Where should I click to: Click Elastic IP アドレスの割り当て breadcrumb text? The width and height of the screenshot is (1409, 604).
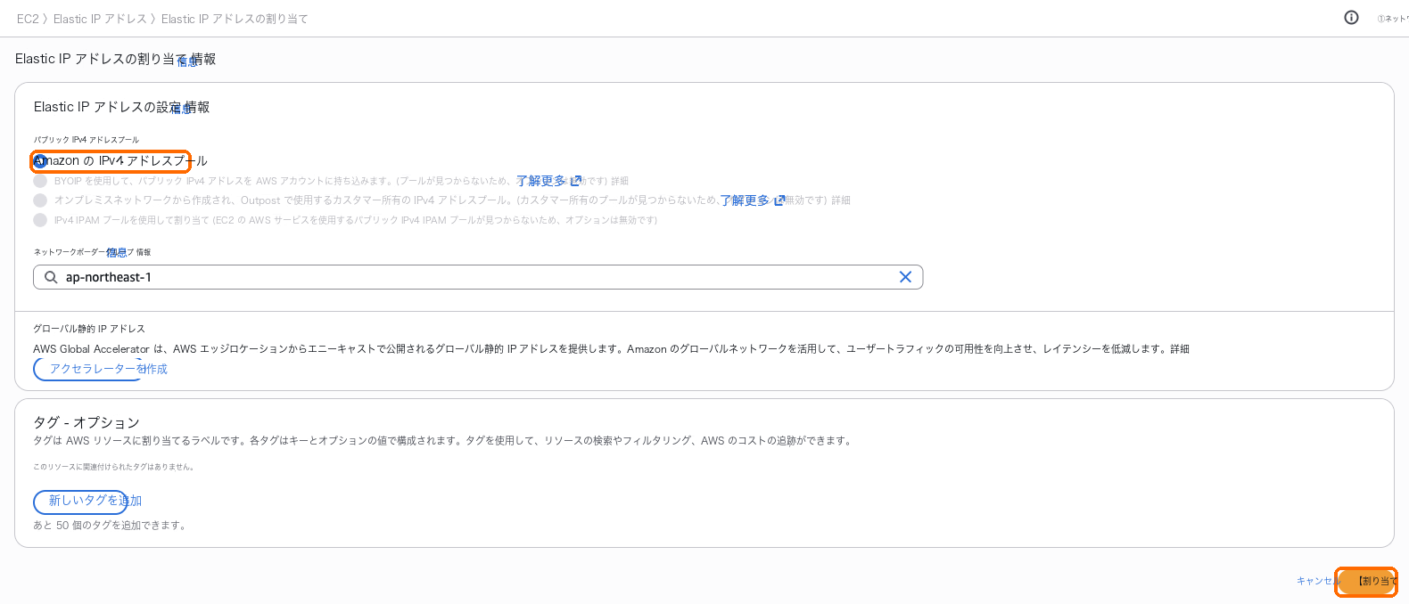pos(235,19)
